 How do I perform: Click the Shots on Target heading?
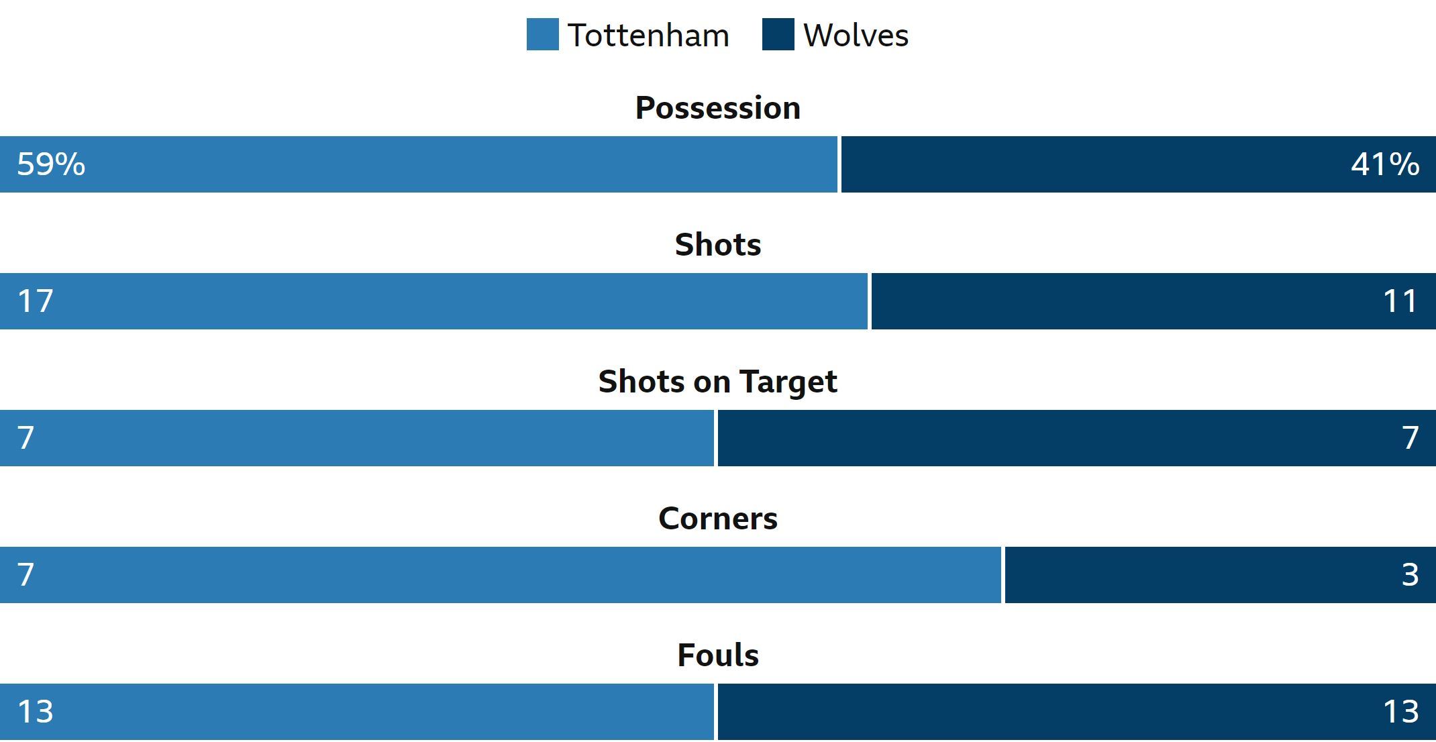click(718, 382)
